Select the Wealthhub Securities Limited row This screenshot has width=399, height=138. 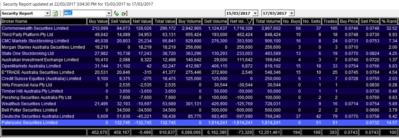[199, 104]
